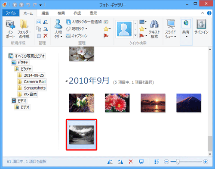The width and height of the screenshot is (215, 169).
Task: Select the person silhouette in the quick find gallery
Action: [x=124, y=29]
